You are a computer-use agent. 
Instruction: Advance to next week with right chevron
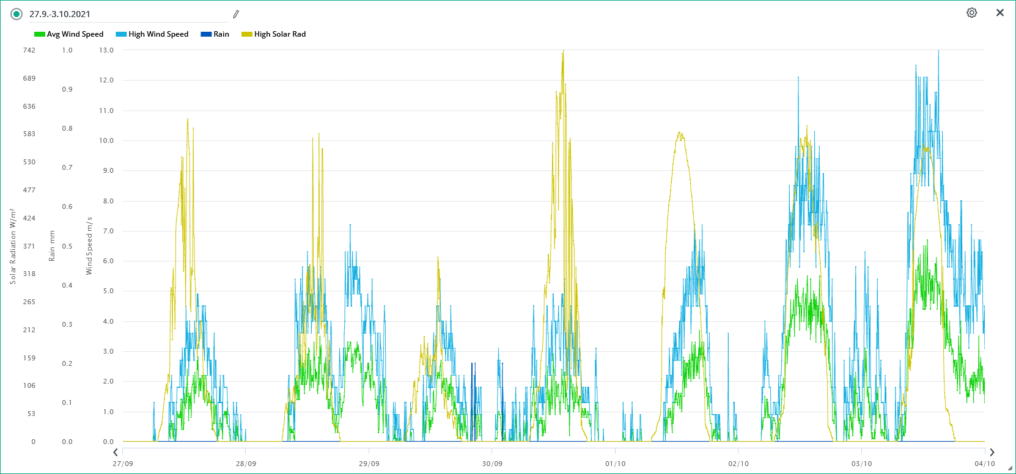(992, 452)
